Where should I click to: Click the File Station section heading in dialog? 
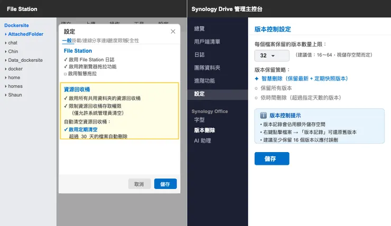[x=78, y=51]
